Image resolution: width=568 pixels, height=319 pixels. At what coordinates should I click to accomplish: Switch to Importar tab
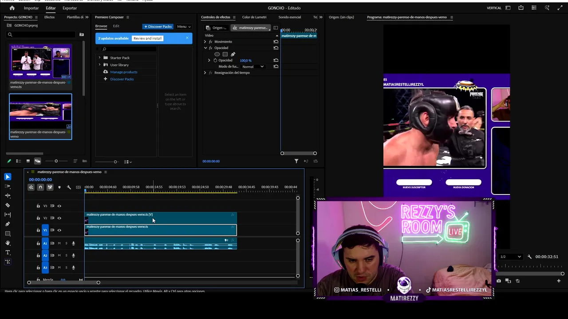pyautogui.click(x=31, y=8)
